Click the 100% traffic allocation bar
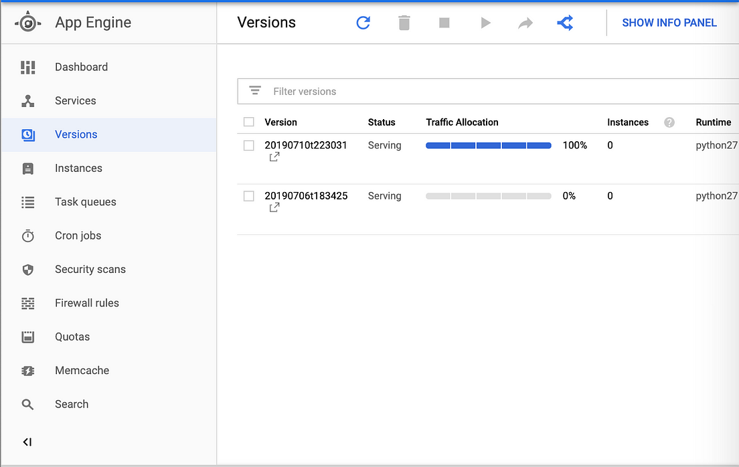Viewport: 739px width, 467px height. tap(488, 146)
